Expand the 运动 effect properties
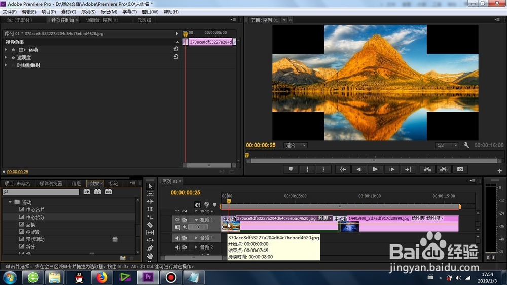Image resolution: width=507 pixels, height=285 pixels. pyautogui.click(x=6, y=50)
